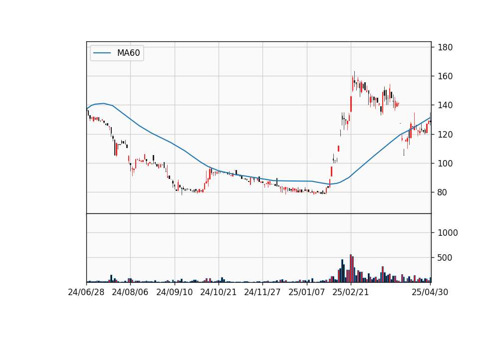
Task: Click the 180 price axis label
Action: (x=445, y=47)
